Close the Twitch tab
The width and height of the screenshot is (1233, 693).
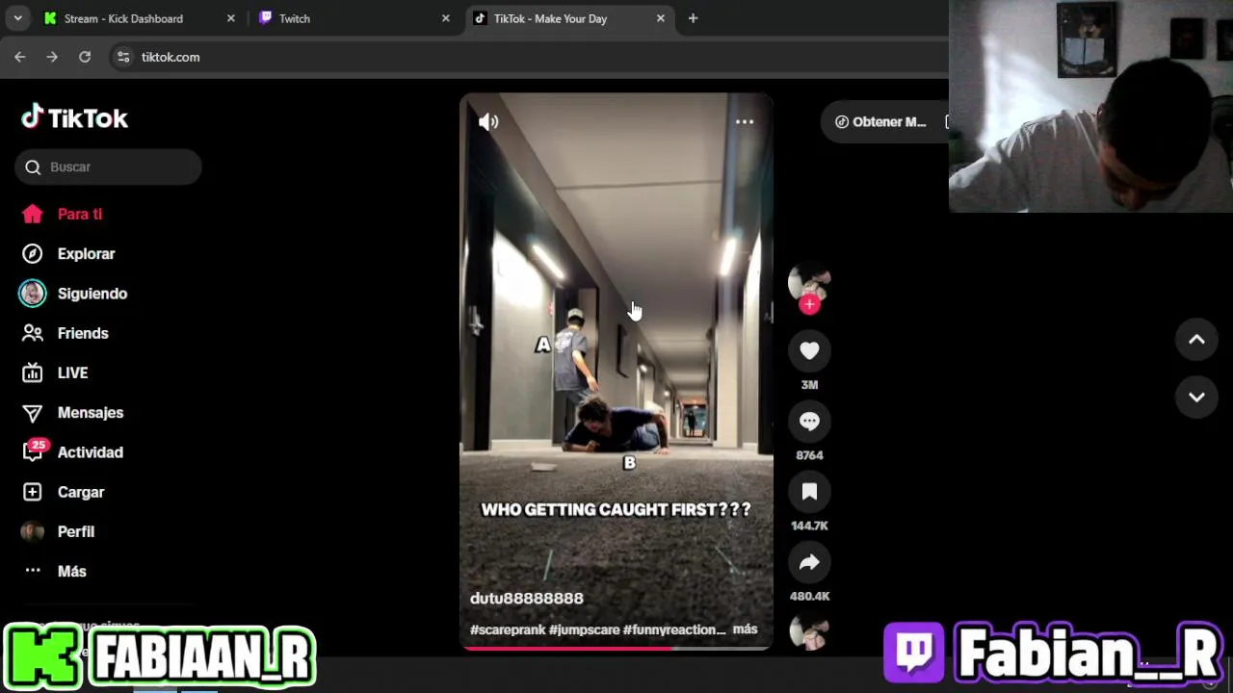click(x=445, y=18)
